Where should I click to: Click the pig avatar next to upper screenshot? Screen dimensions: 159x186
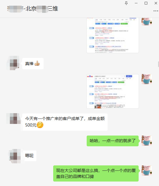(147, 21)
